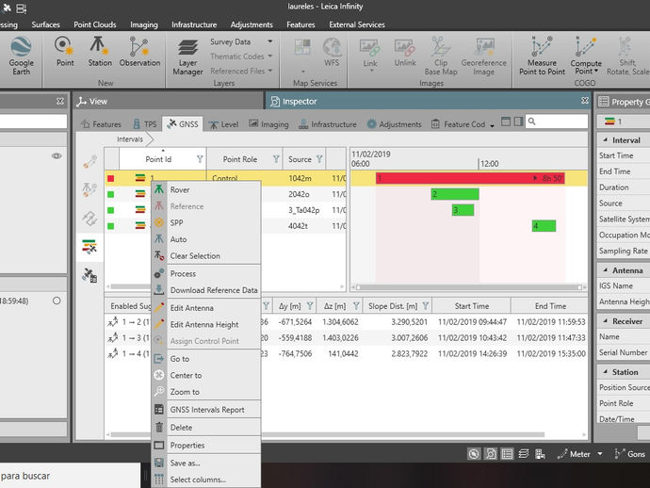Open the Referenced Files dropdown
Image resolution: width=650 pixels, height=488 pixels.
[270, 71]
